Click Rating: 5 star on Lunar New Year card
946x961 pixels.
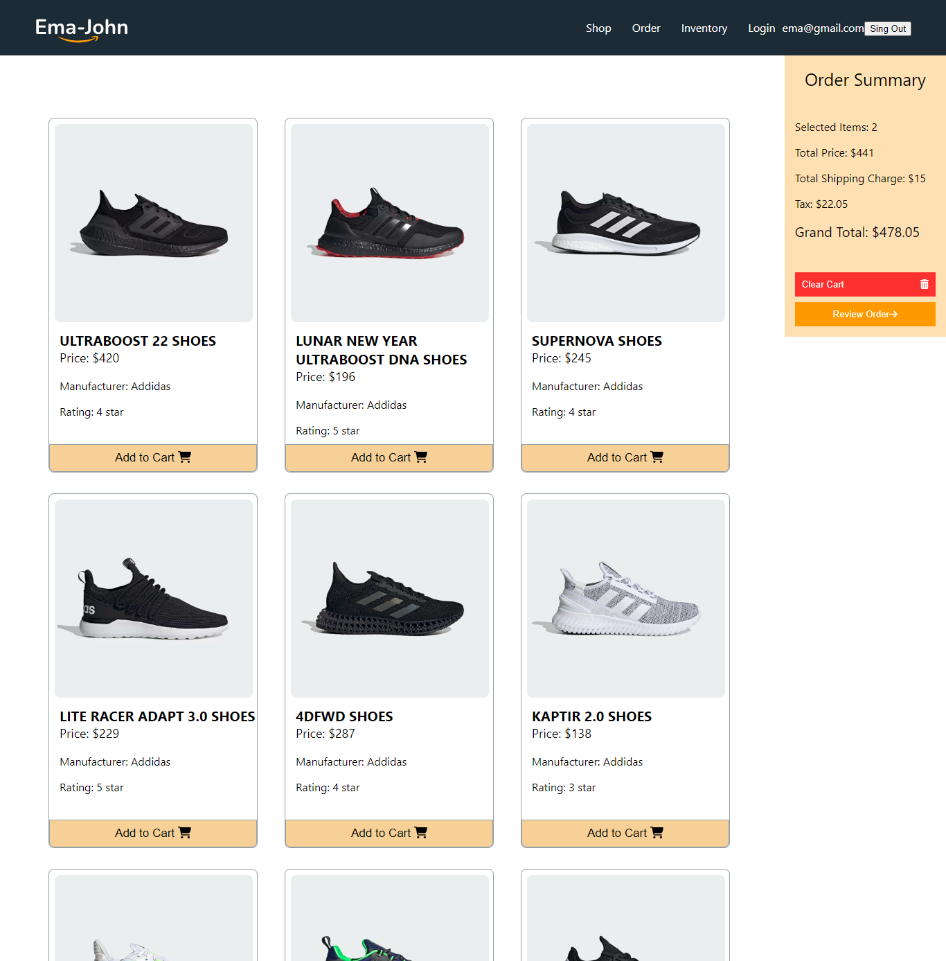pos(328,431)
